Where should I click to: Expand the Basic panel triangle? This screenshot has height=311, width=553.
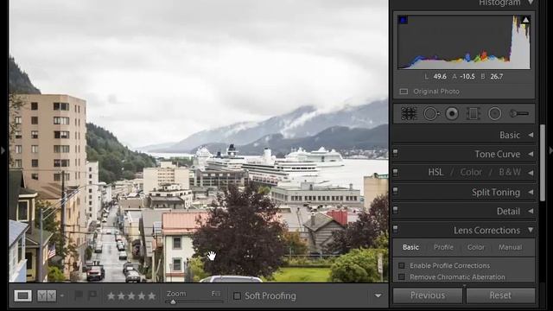[x=531, y=135]
